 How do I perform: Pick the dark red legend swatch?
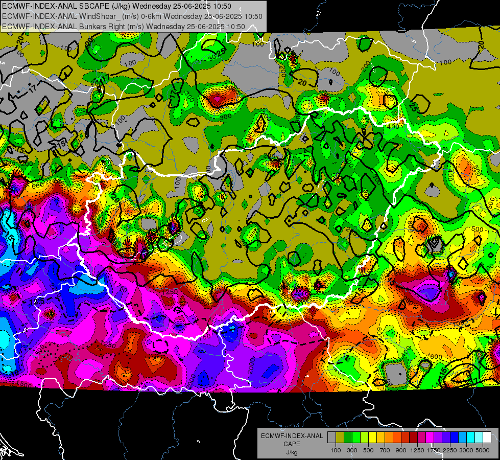click(413, 437)
